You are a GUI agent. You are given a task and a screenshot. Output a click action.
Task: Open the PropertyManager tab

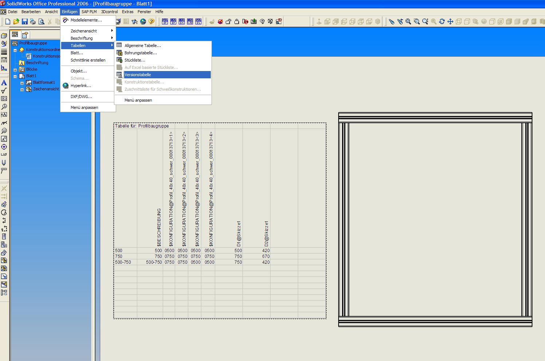point(25,35)
